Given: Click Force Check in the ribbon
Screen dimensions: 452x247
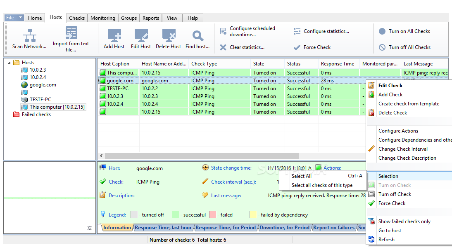Looking at the screenshot, I should pos(312,47).
